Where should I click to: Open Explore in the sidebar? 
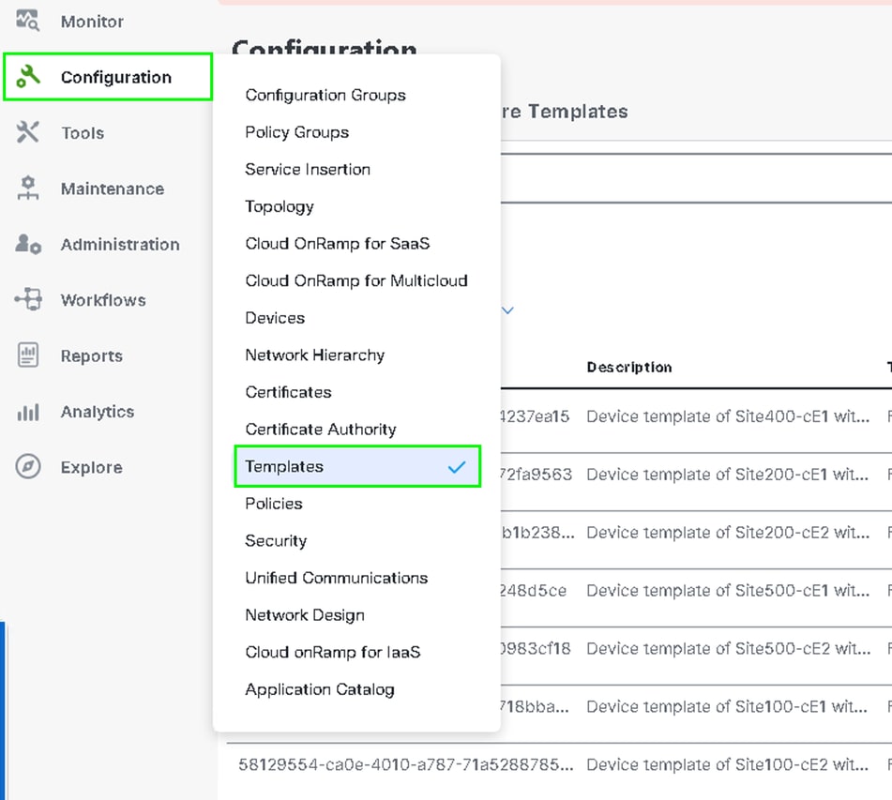[x=92, y=468]
